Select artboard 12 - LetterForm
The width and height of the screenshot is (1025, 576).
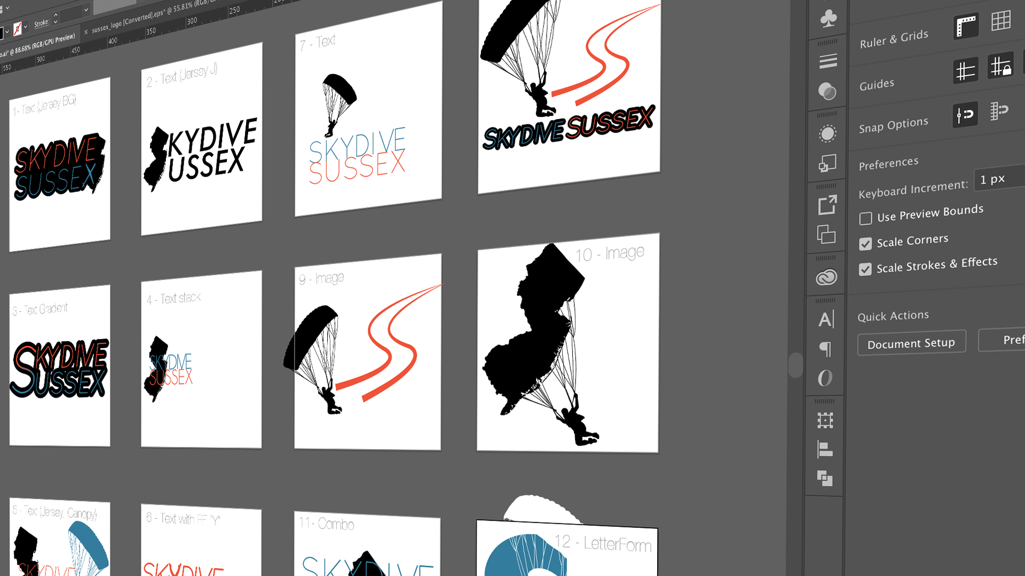tap(567, 548)
